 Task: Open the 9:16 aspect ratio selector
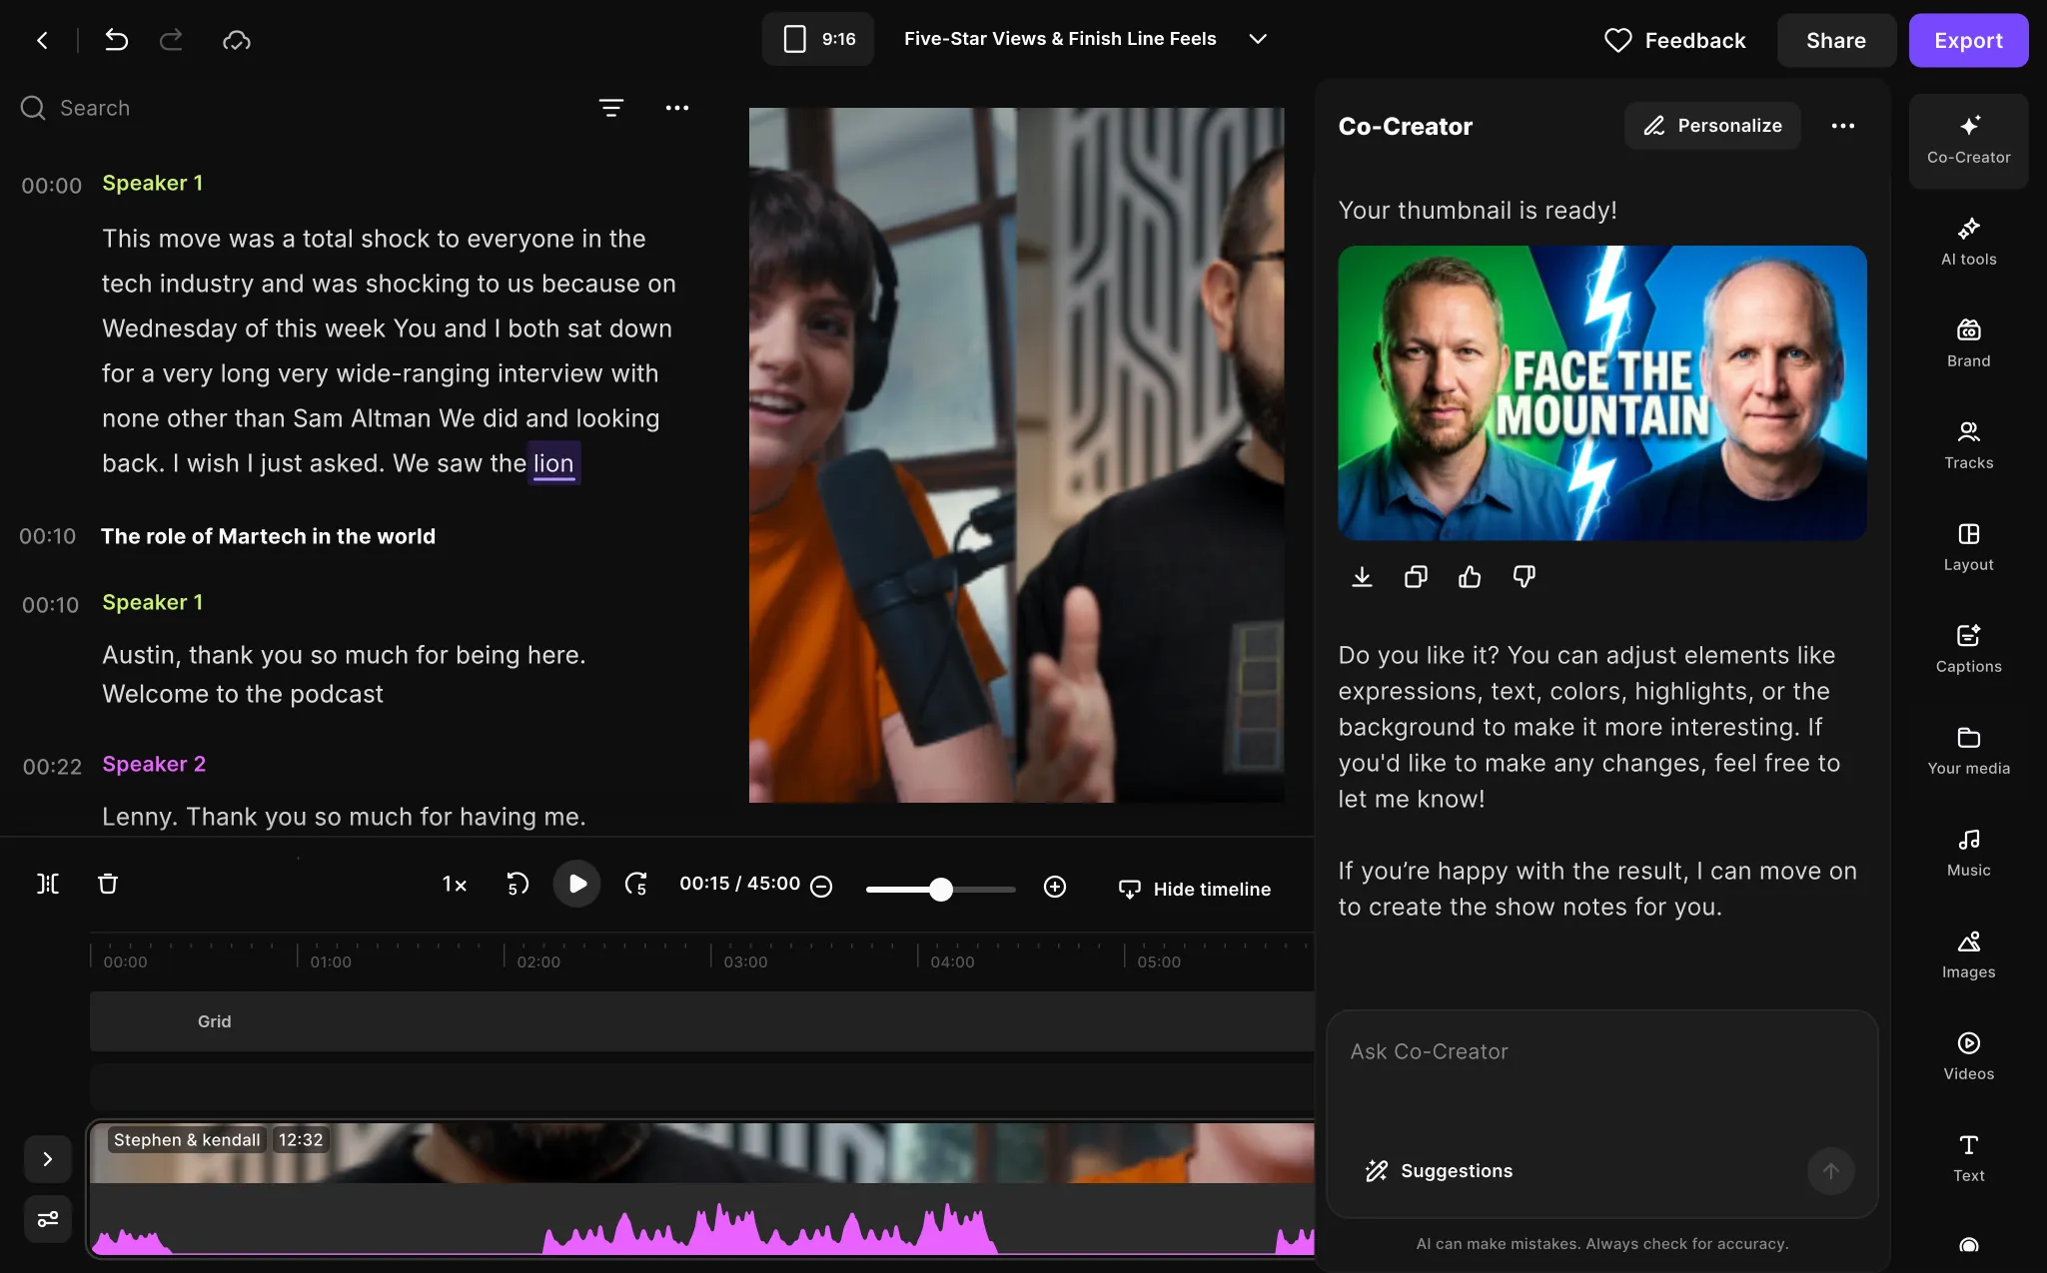pos(818,39)
